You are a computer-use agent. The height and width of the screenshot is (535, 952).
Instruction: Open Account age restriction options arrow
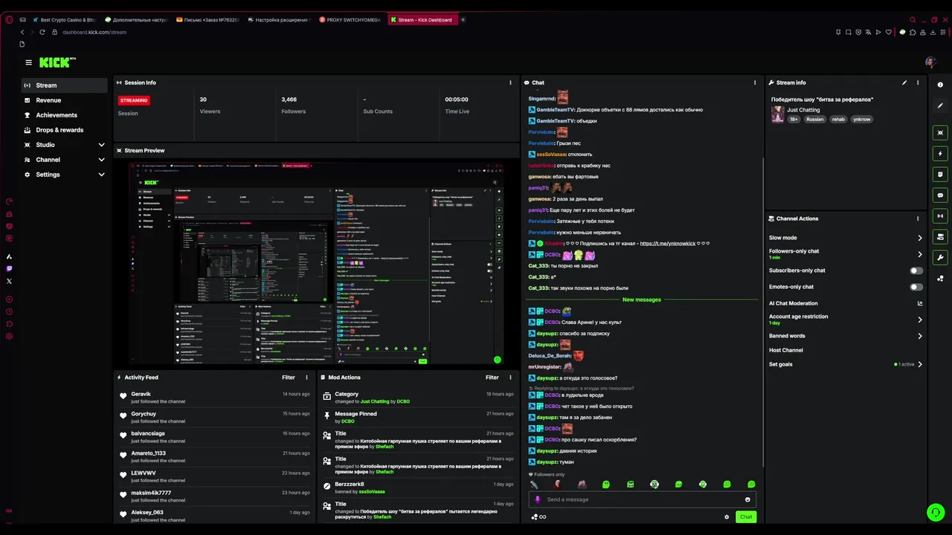tap(920, 320)
